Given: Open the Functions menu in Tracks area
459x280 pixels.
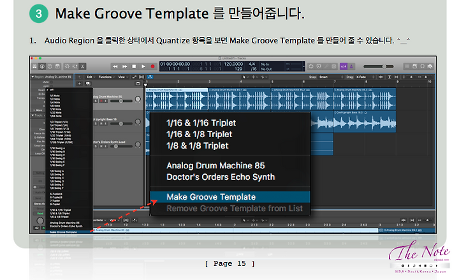Looking at the screenshot, I should pyautogui.click(x=106, y=77).
